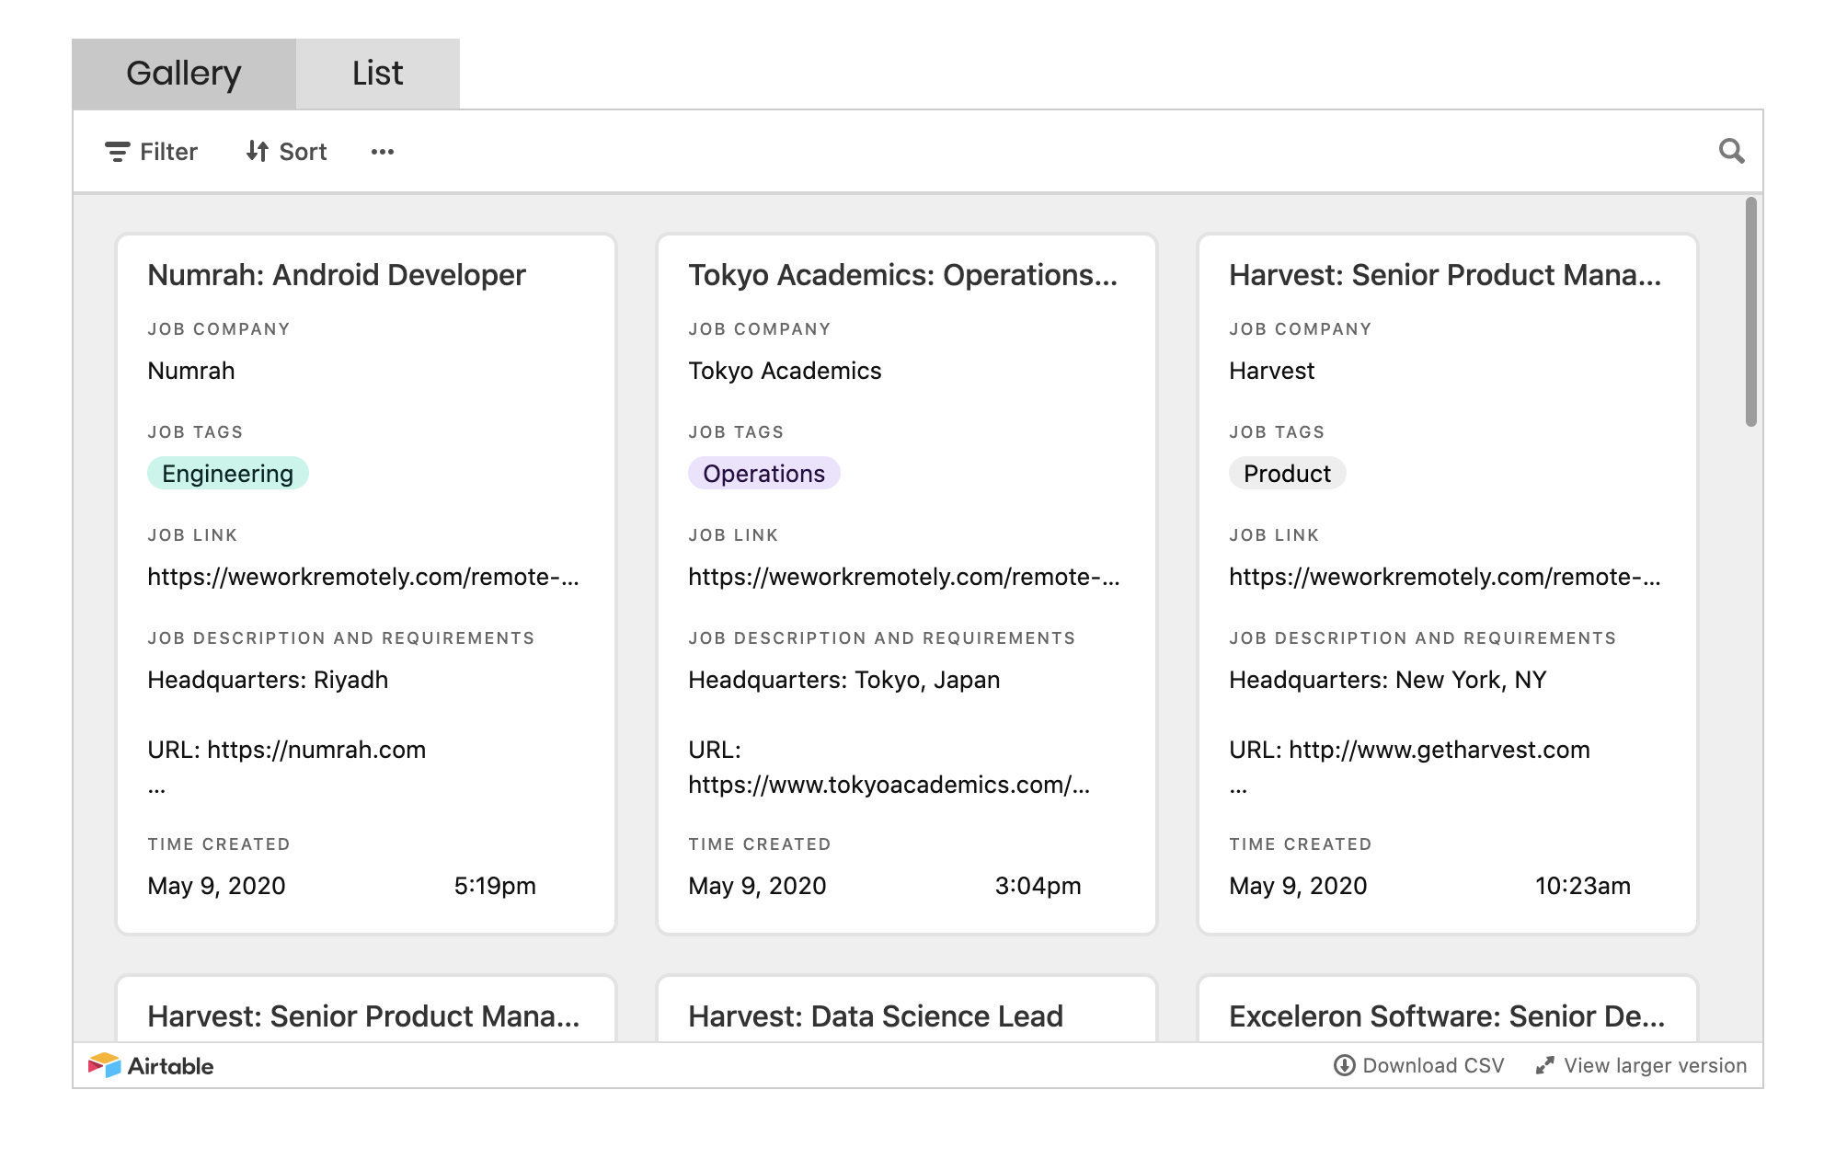Viewport: 1847px width, 1159px height.
Task: Open the Numrah: Android Developer card
Action: point(337,275)
